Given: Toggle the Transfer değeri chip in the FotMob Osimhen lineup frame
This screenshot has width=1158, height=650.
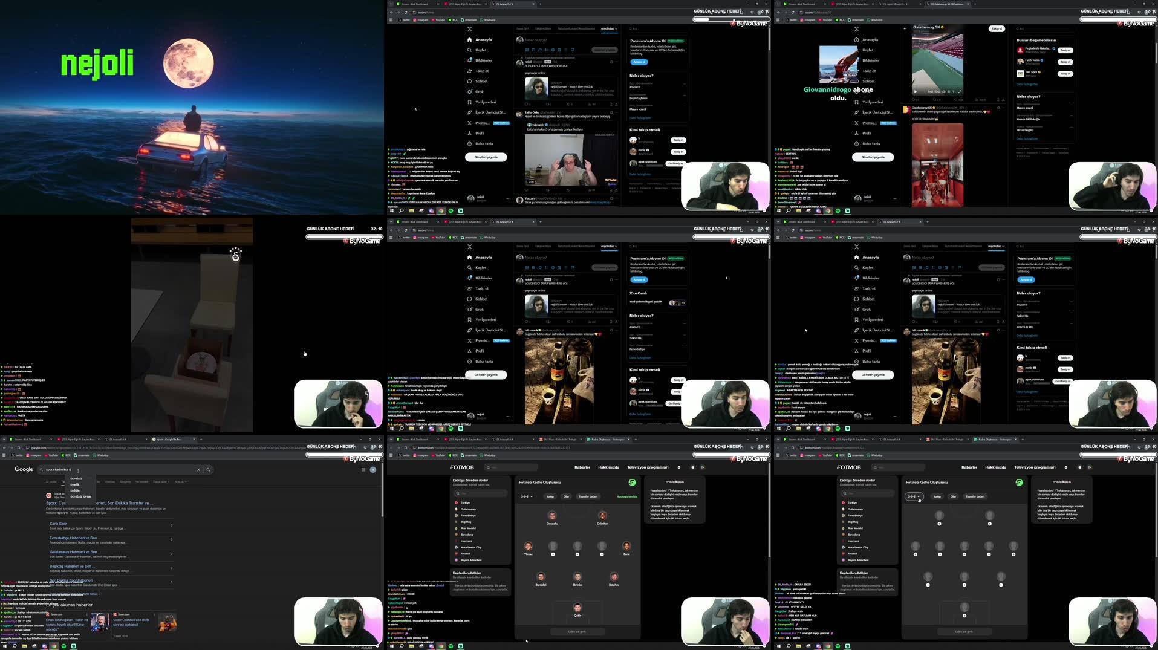Looking at the screenshot, I should [x=588, y=497].
